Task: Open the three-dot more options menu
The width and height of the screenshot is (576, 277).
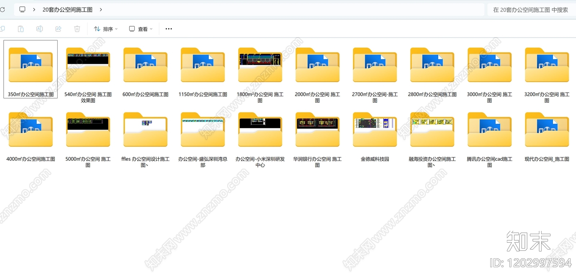Action: tap(168, 29)
